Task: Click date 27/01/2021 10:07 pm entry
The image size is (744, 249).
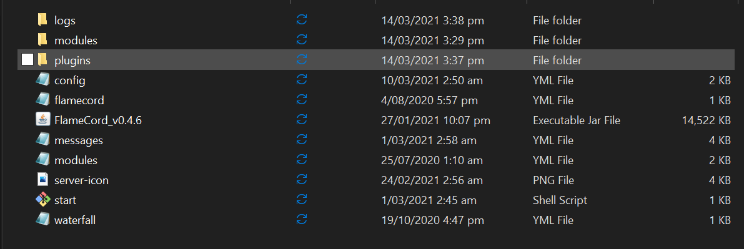Action: click(x=435, y=120)
